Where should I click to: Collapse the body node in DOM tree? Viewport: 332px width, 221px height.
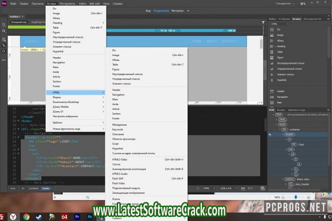tap(278, 124)
